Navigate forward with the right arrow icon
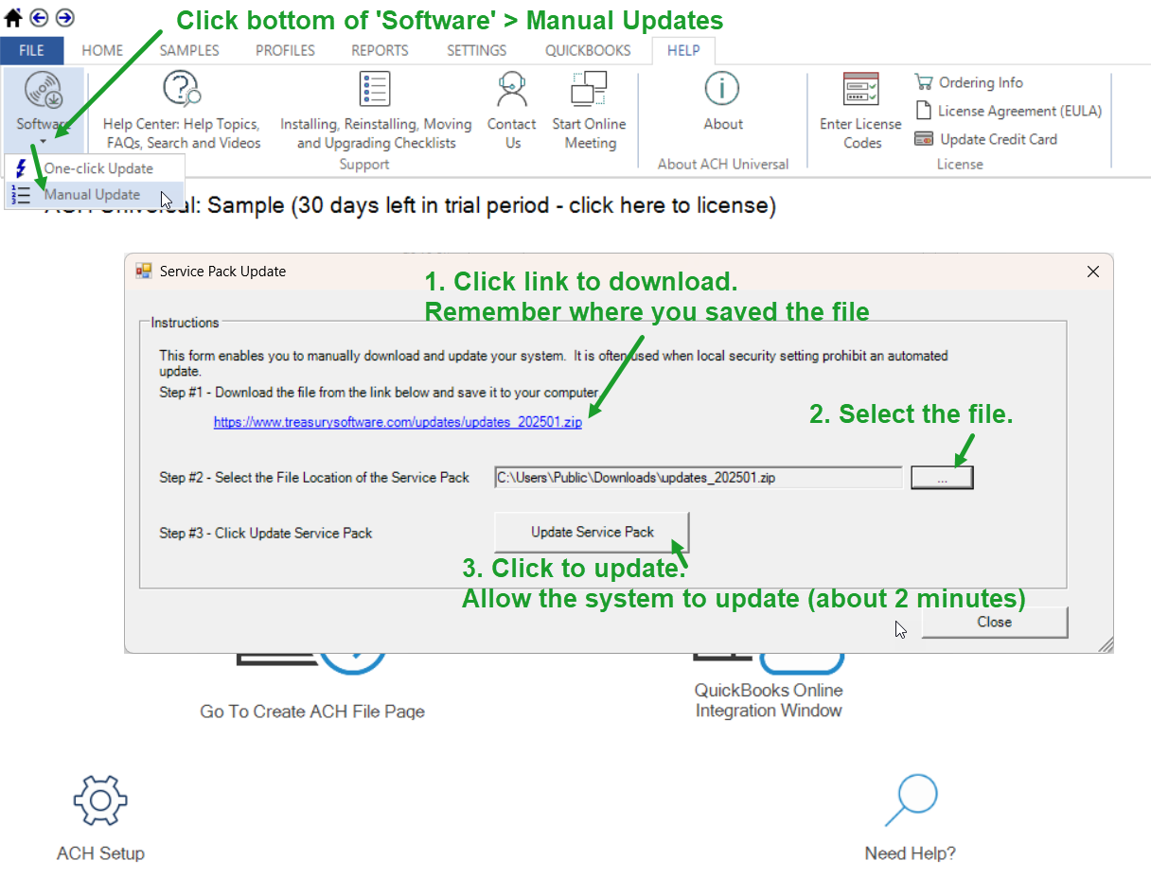The height and width of the screenshot is (878, 1151). pyautogui.click(x=64, y=18)
